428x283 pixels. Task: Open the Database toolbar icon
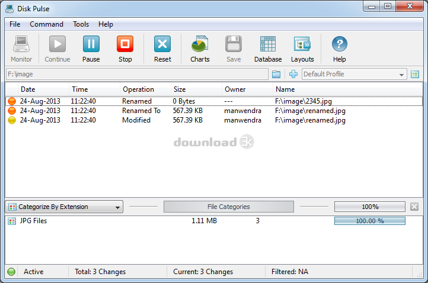(x=268, y=45)
